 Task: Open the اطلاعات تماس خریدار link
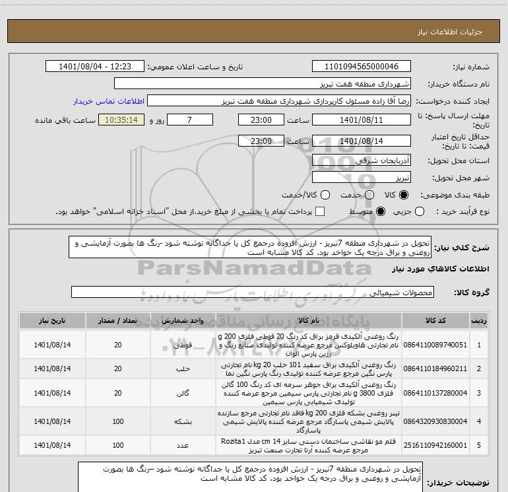[x=109, y=101]
